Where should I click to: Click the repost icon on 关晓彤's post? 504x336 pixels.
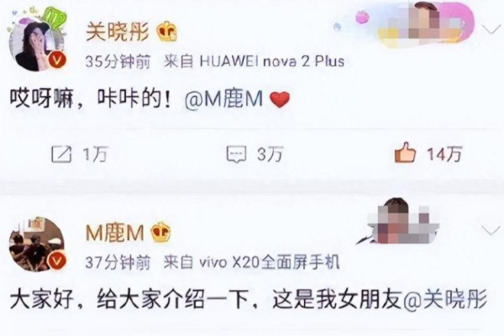click(61, 154)
